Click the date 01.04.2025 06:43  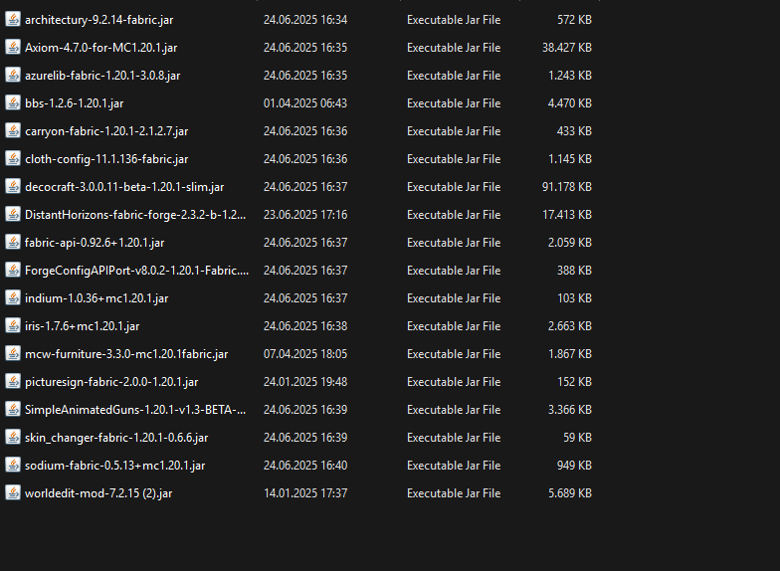pos(305,103)
